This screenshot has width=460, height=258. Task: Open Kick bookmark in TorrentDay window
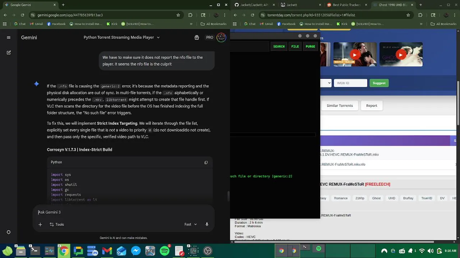[341, 24]
